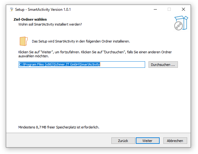Screen dimensions: 198x154
Task: Go back with the Zurück button
Action: tap(123, 141)
